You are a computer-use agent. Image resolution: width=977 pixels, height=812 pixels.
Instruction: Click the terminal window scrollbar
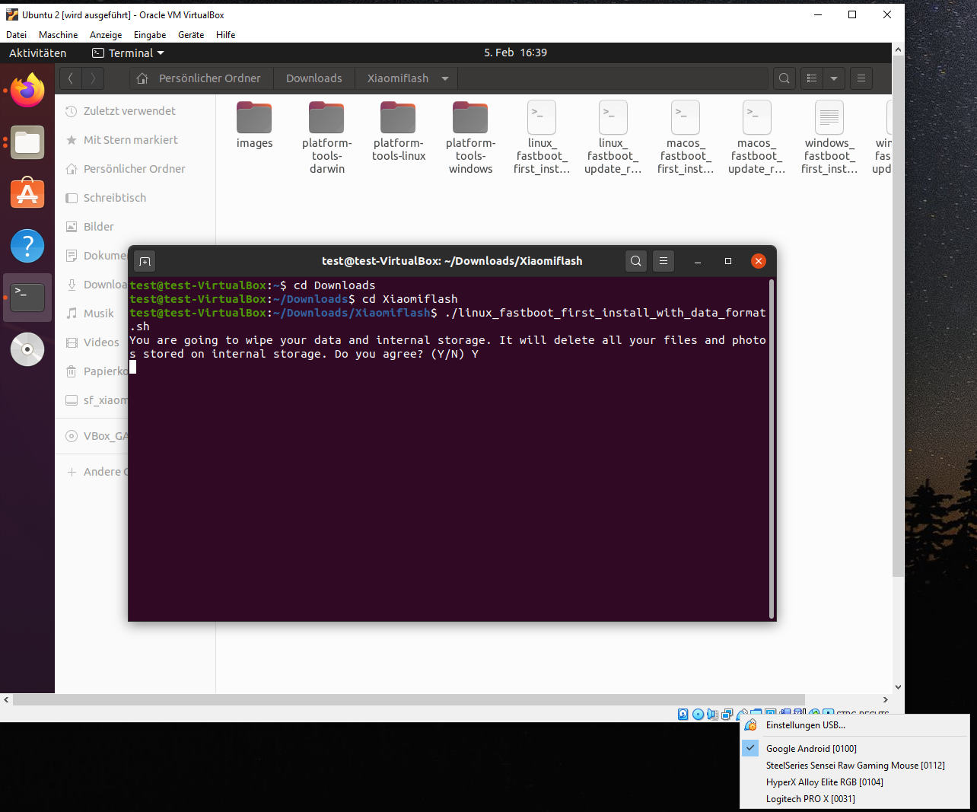click(772, 448)
